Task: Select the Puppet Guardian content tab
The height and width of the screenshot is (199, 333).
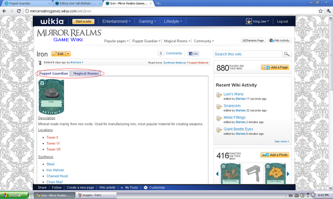Action: pos(54,74)
